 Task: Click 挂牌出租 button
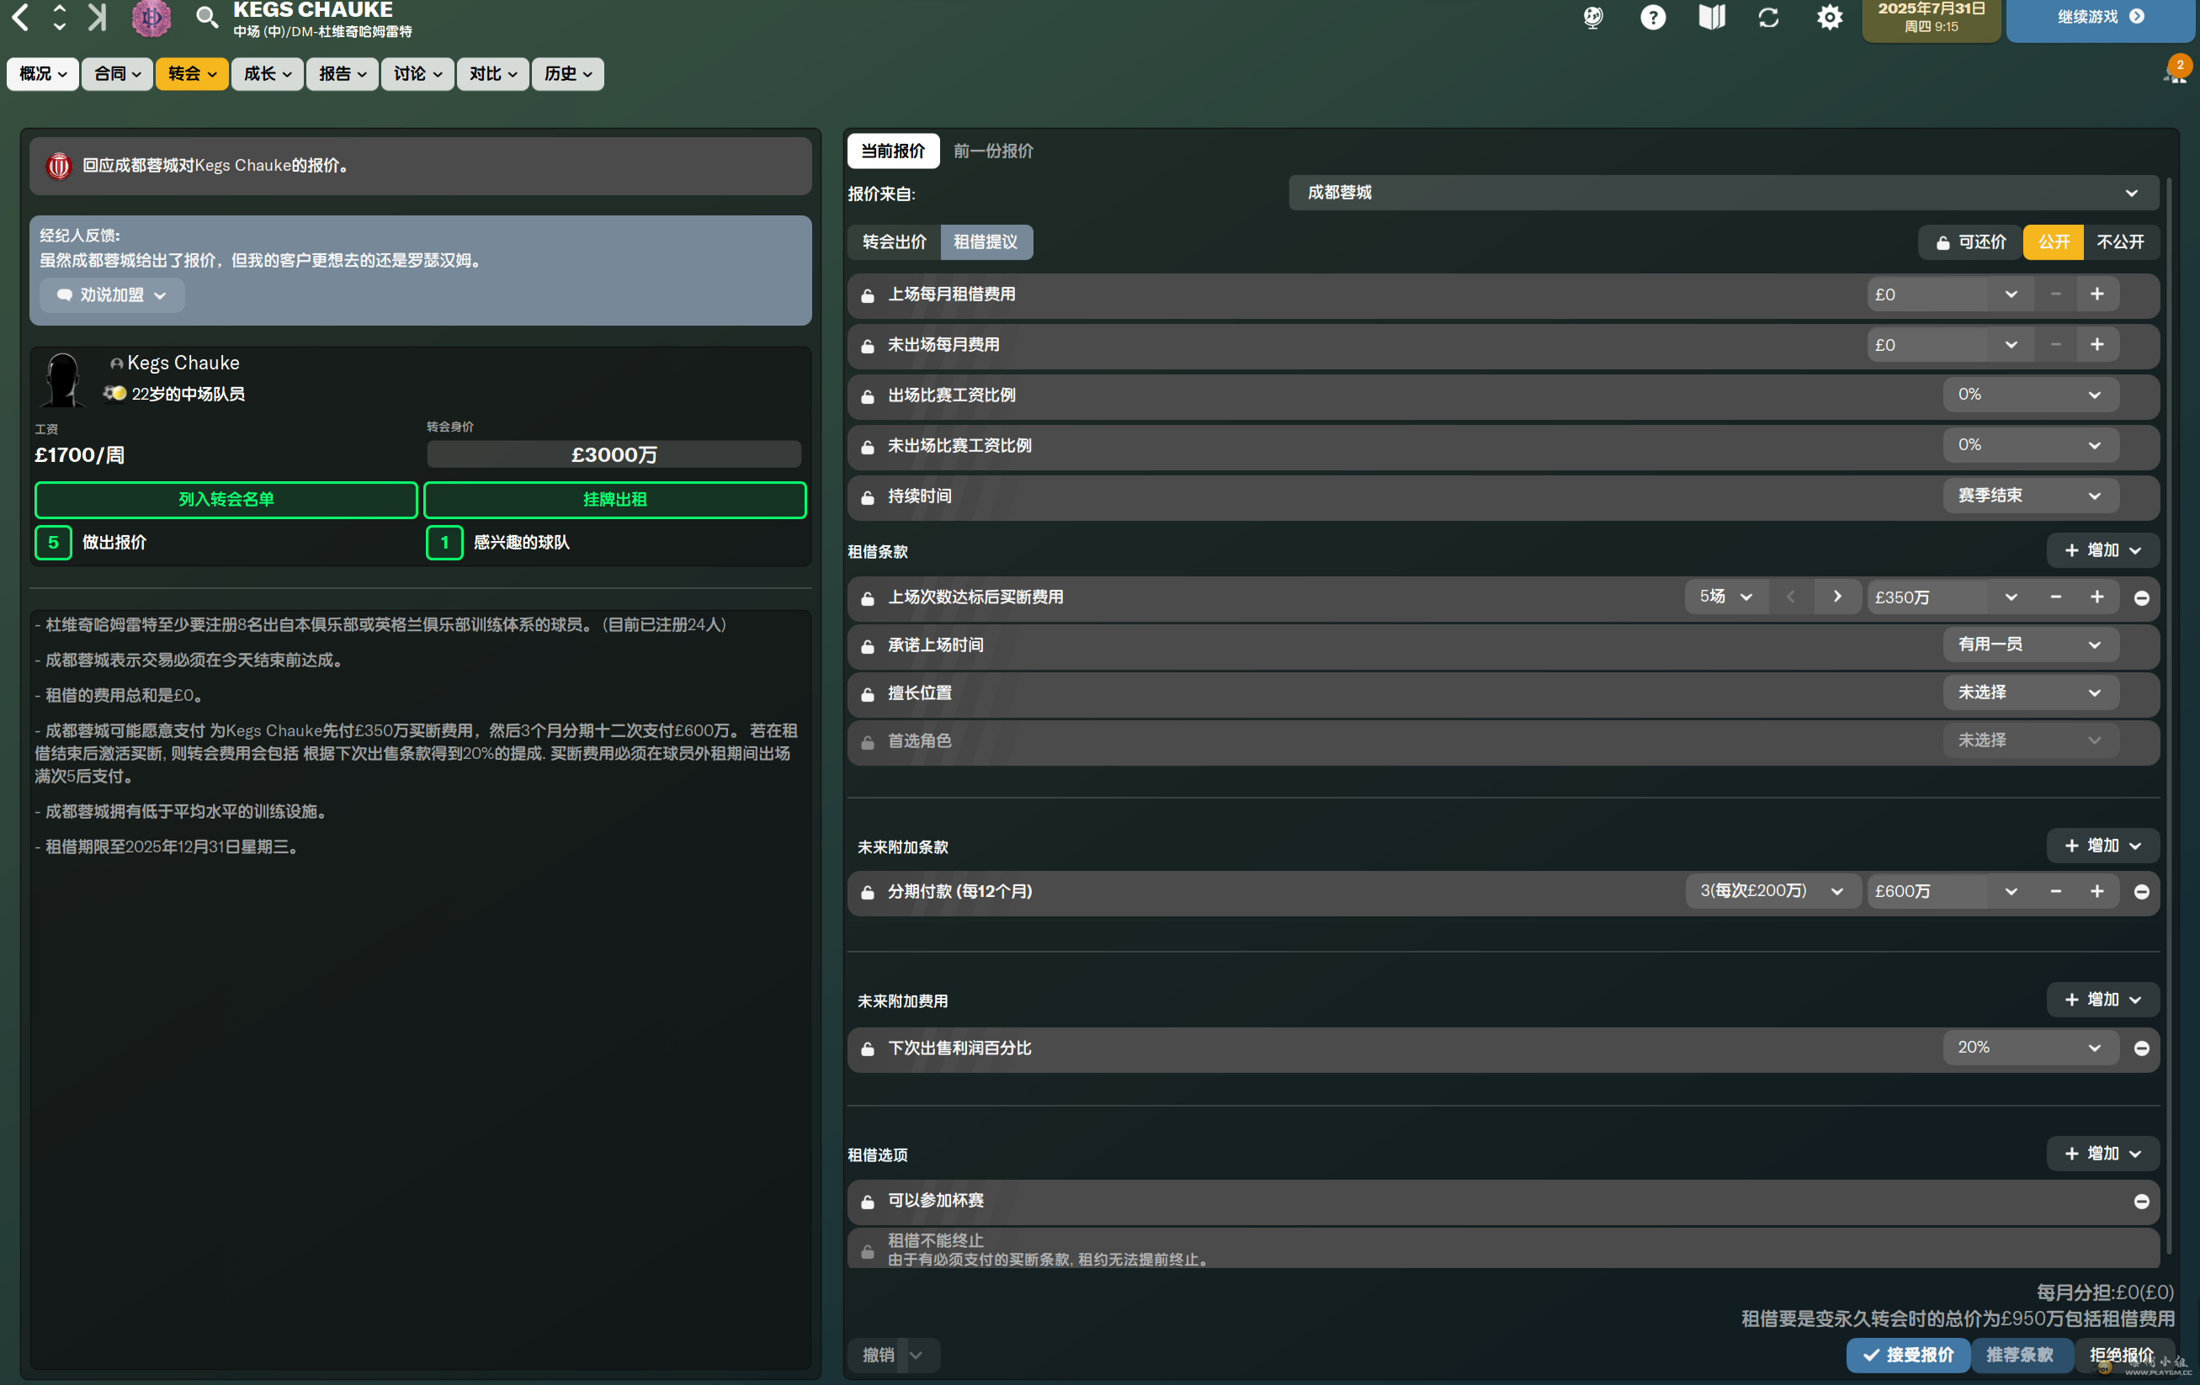click(x=615, y=500)
